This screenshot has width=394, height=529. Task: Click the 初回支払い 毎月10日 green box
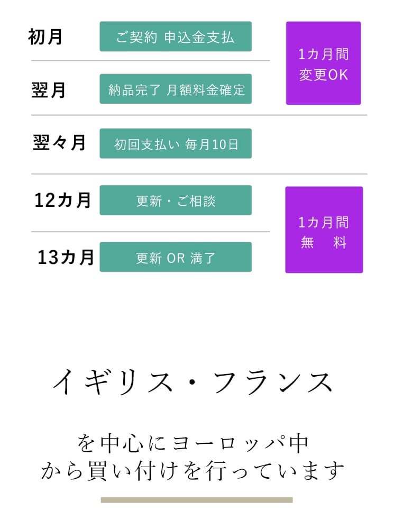[176, 143]
